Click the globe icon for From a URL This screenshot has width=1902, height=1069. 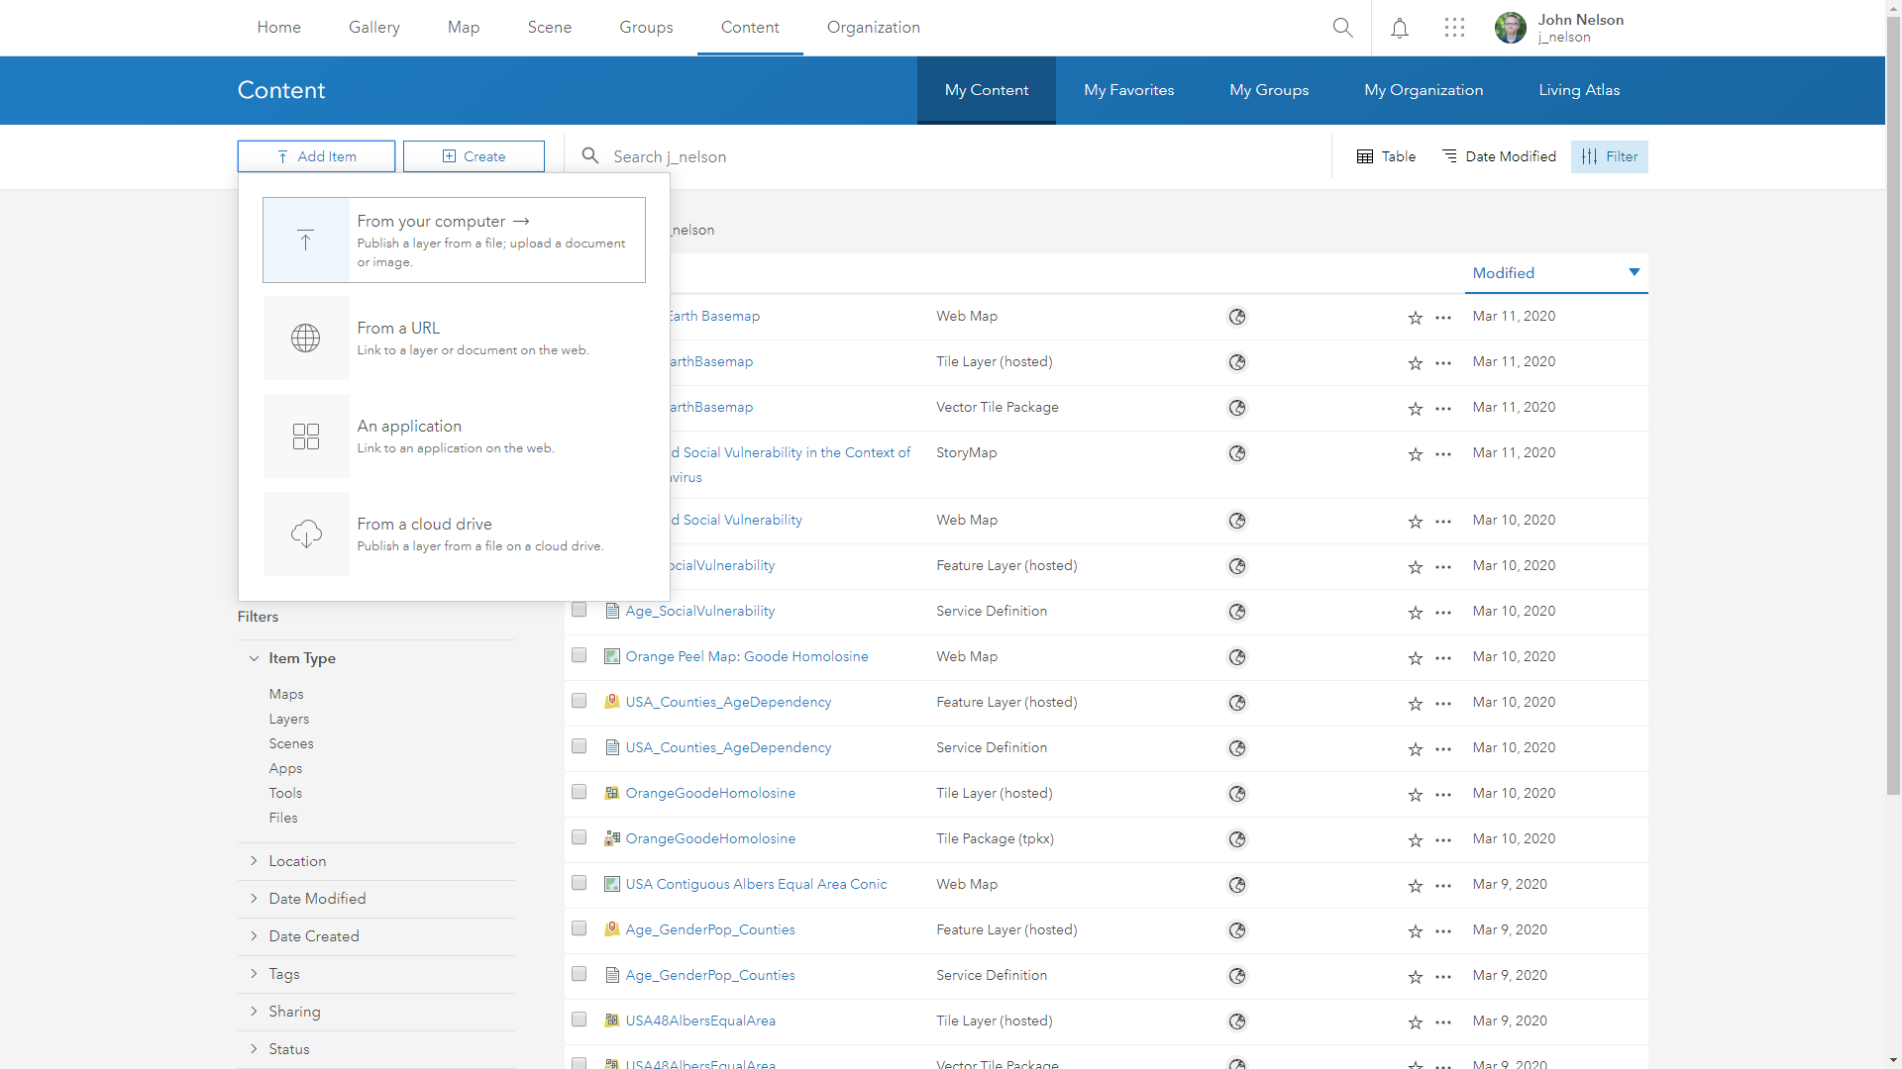click(305, 339)
